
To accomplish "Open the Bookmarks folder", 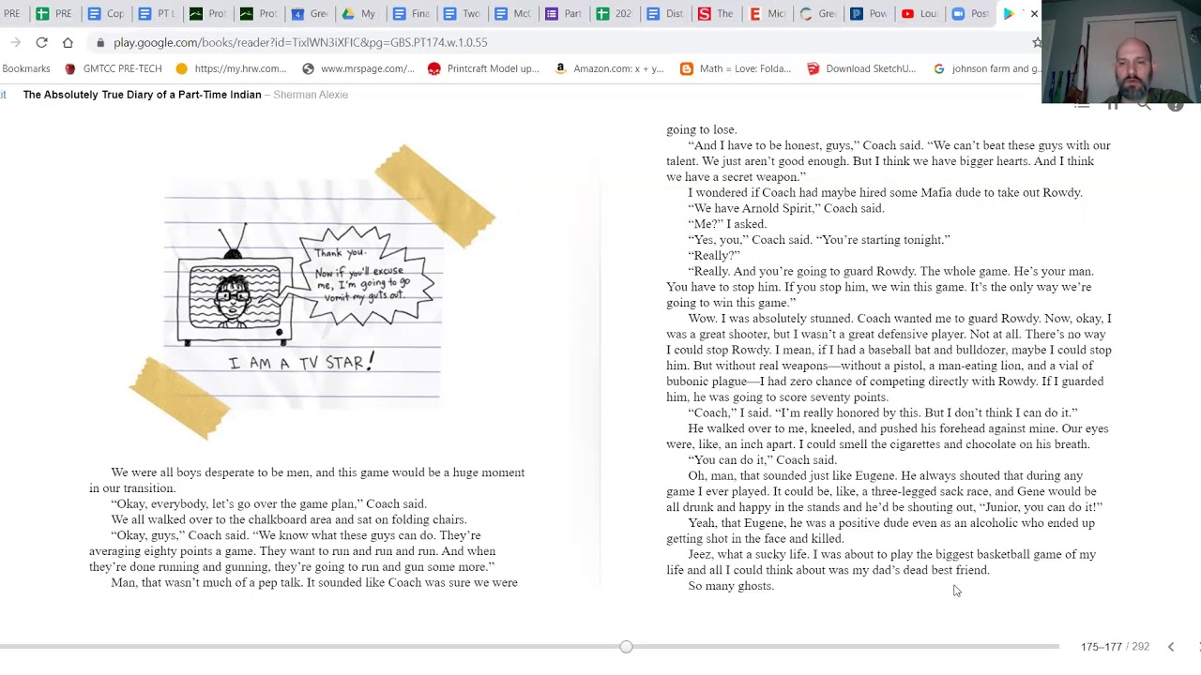I will [x=26, y=68].
